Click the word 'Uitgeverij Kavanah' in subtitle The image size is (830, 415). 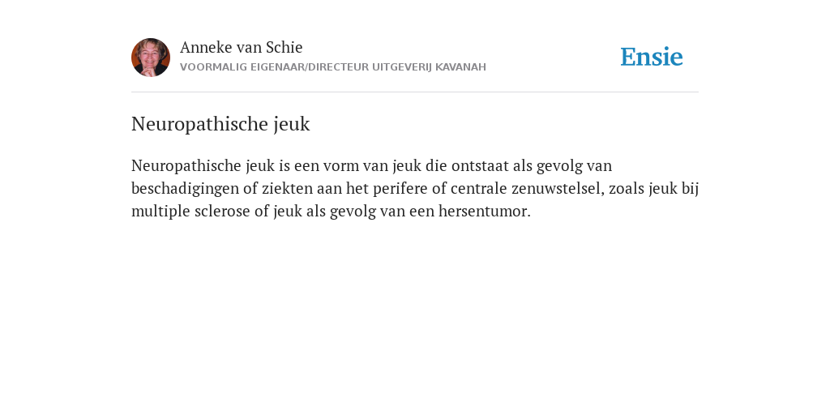(429, 67)
